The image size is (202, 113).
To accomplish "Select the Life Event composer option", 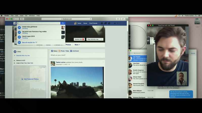I will pos(74,51).
